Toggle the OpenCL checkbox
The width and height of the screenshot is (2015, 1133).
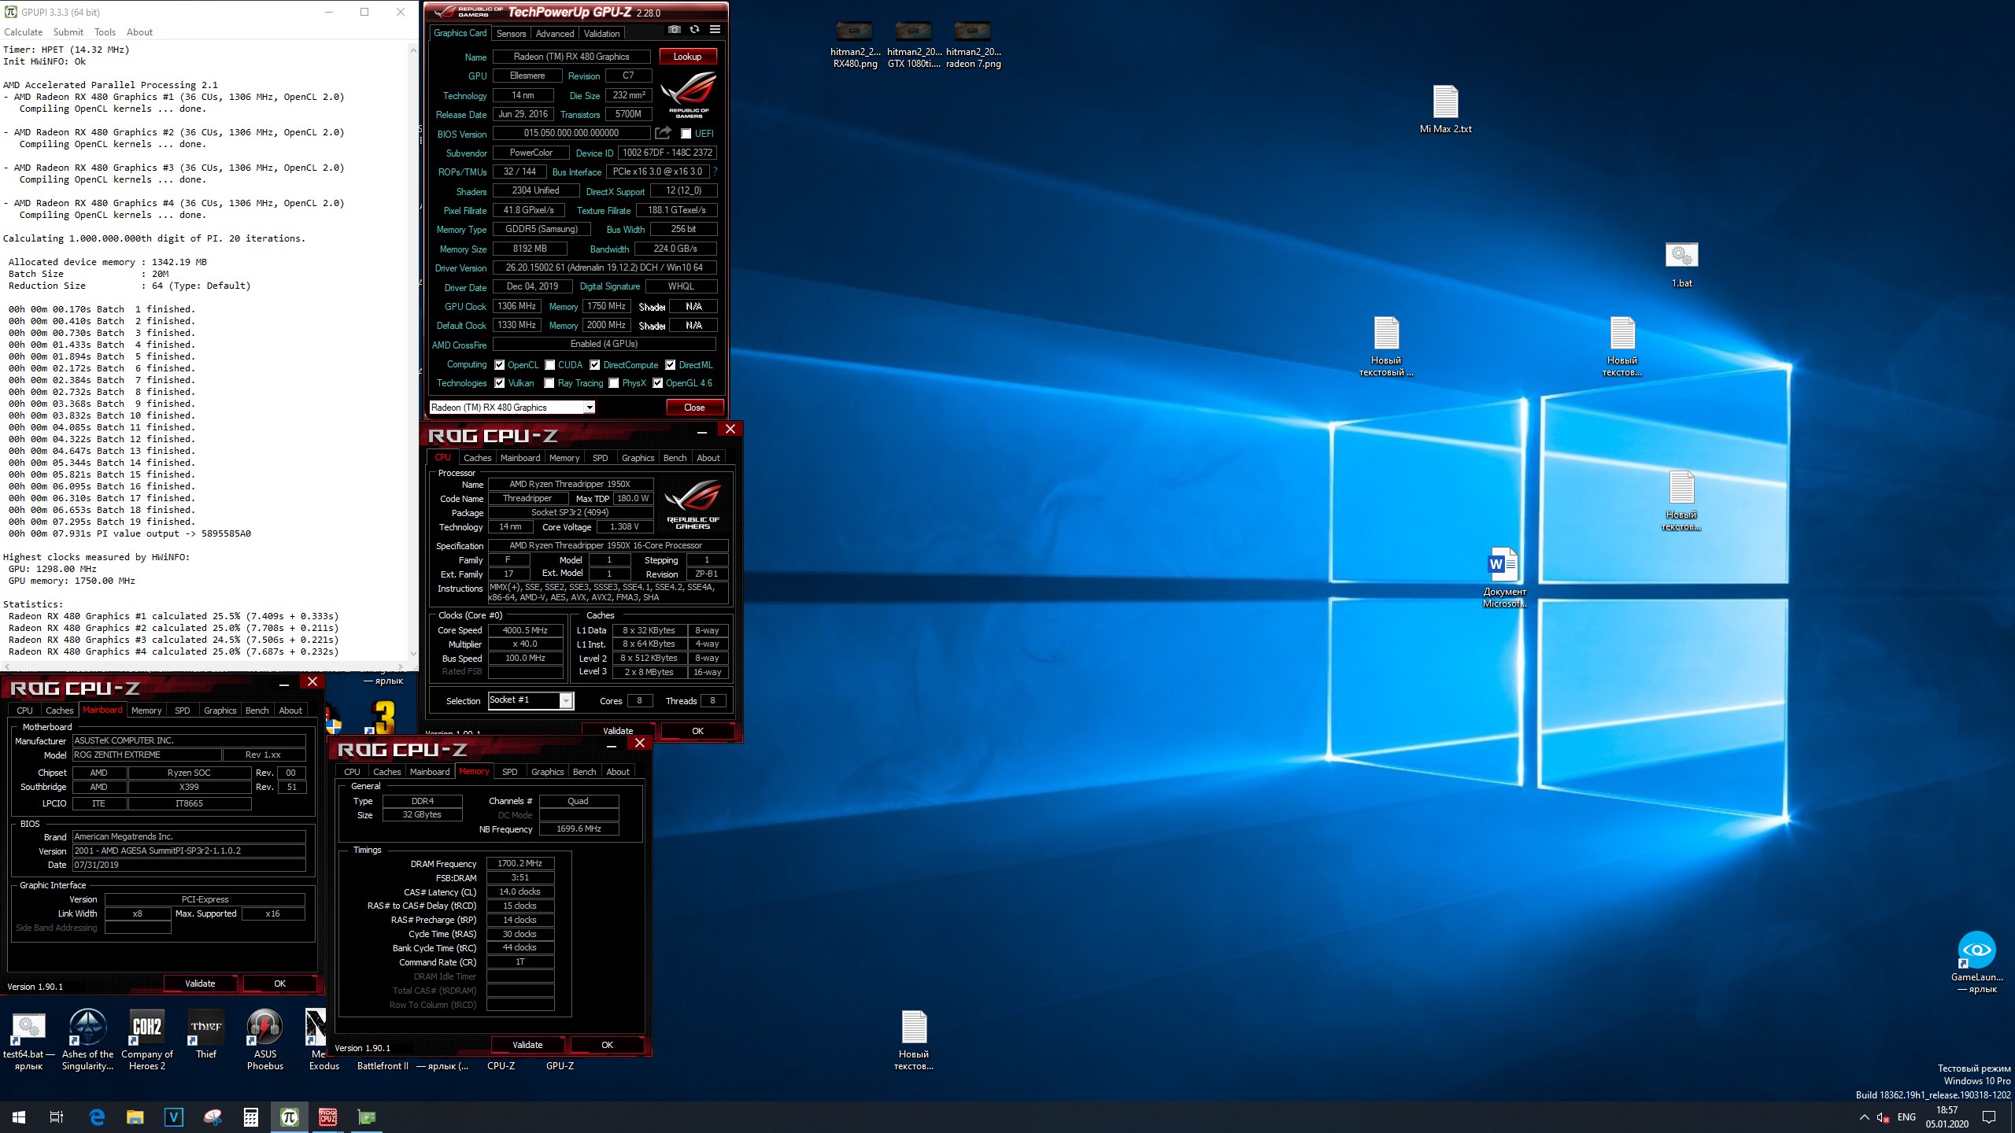[499, 365]
